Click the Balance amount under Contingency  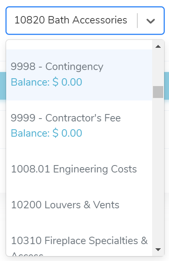[46, 82]
